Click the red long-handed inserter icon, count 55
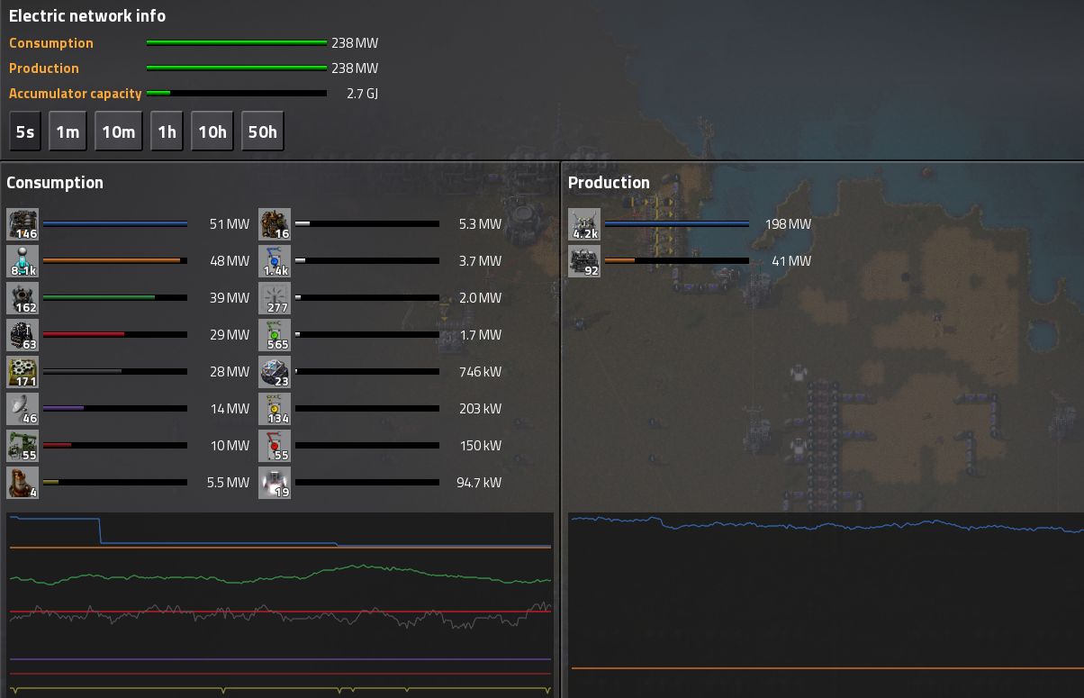Image resolution: width=1084 pixels, height=698 pixels. point(275,446)
